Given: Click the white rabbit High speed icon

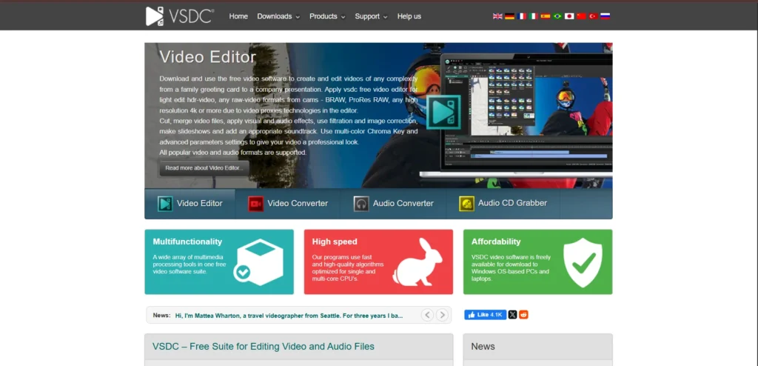Looking at the screenshot, I should coord(418,261).
